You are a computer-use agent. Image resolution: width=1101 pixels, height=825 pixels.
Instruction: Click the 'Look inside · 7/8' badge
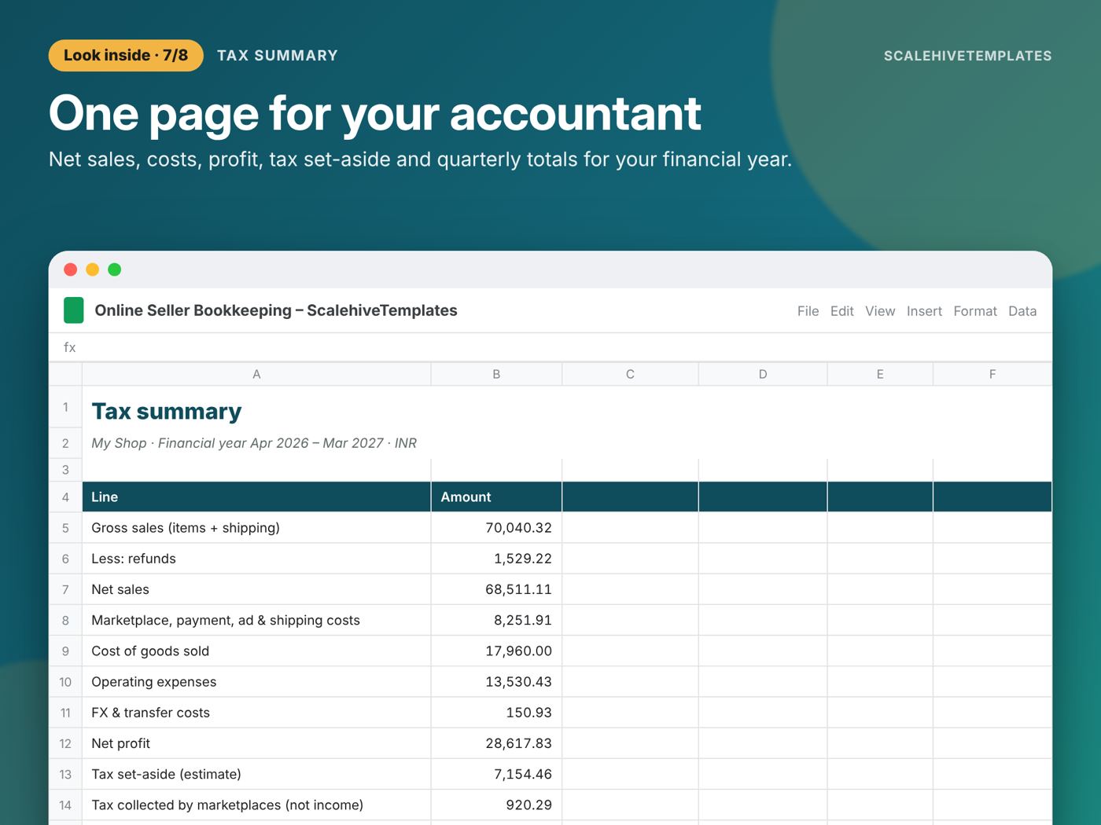[126, 56]
